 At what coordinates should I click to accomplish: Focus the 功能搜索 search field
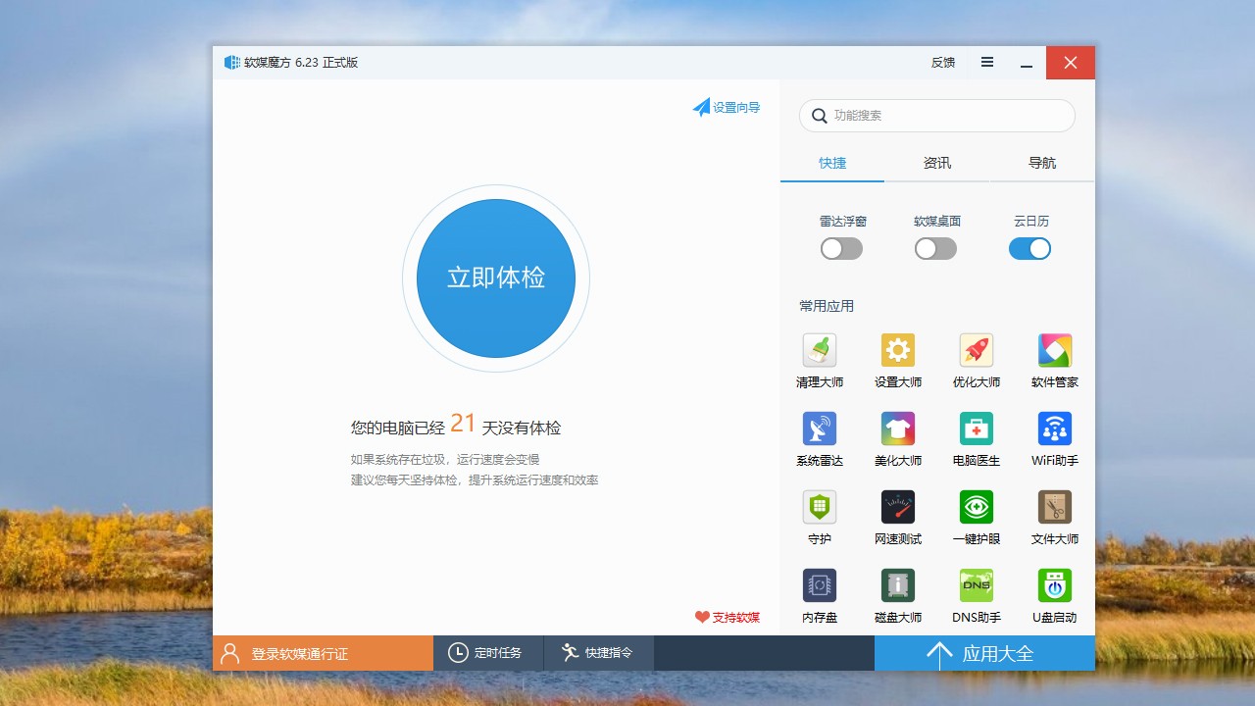click(x=937, y=116)
